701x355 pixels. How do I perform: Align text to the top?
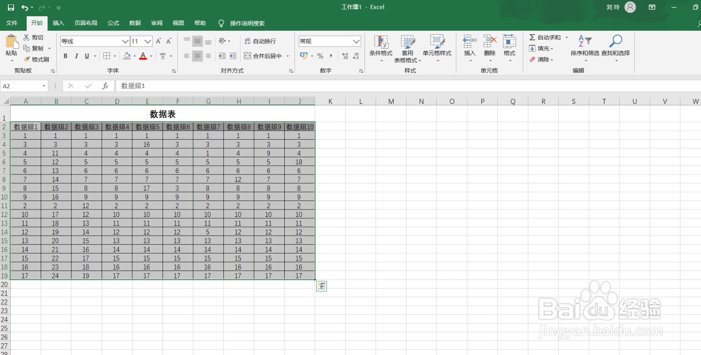pos(187,41)
